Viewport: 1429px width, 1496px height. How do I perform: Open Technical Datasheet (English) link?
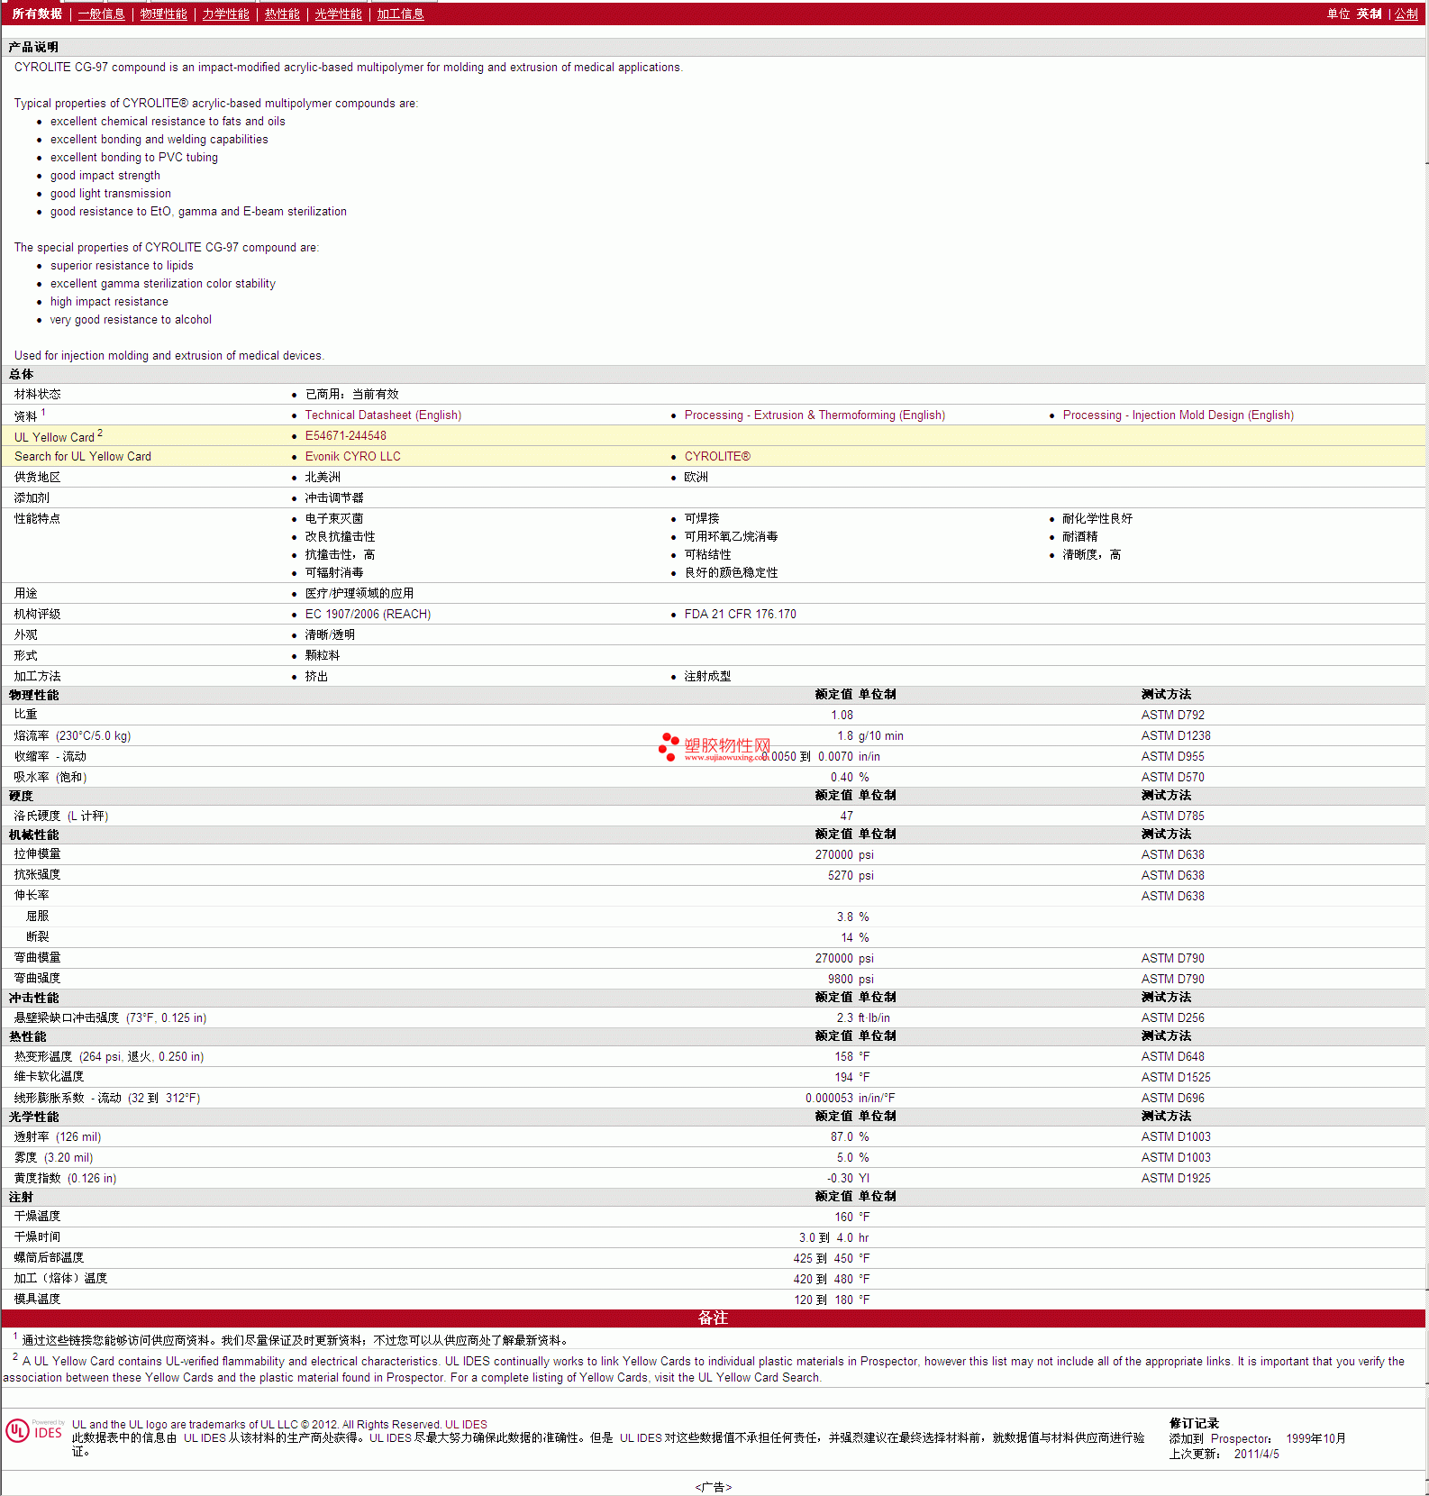[383, 415]
